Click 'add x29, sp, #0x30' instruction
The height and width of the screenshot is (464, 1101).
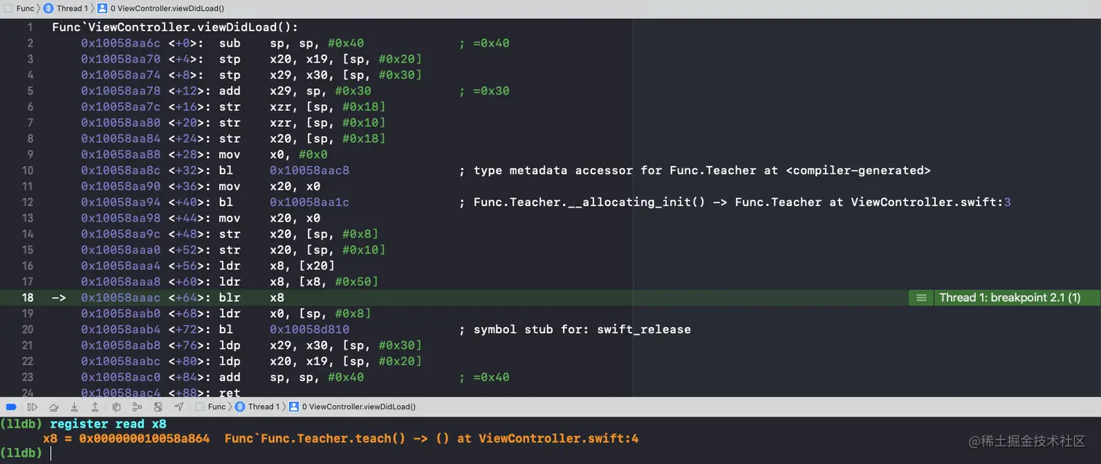click(295, 91)
